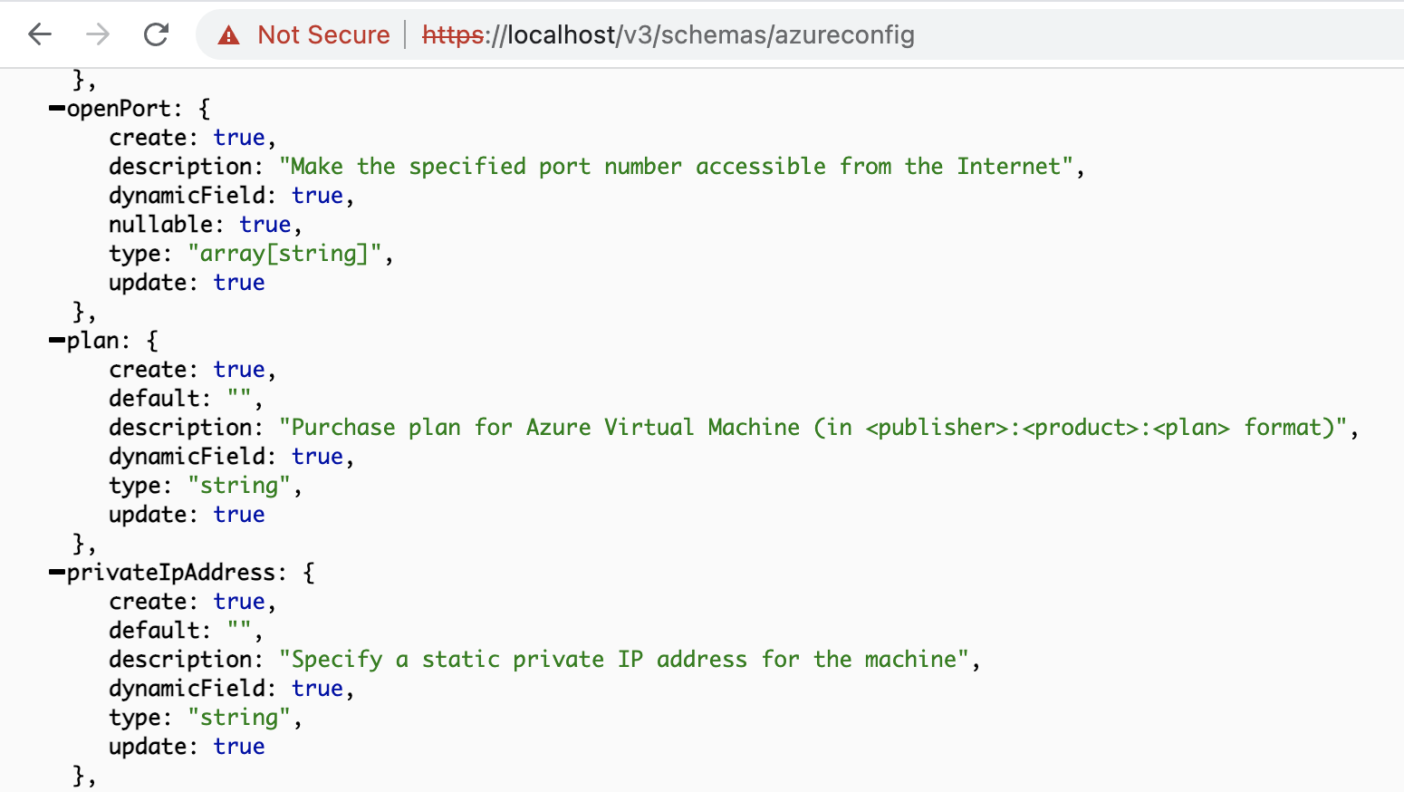Reload the azureconfig schema page
This screenshot has width=1404, height=792.
(156, 34)
